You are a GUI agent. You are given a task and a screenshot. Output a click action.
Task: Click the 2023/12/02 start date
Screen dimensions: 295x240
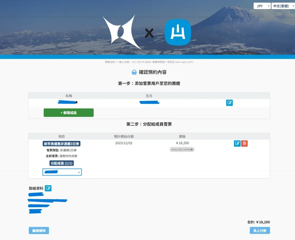pyautogui.click(x=124, y=143)
